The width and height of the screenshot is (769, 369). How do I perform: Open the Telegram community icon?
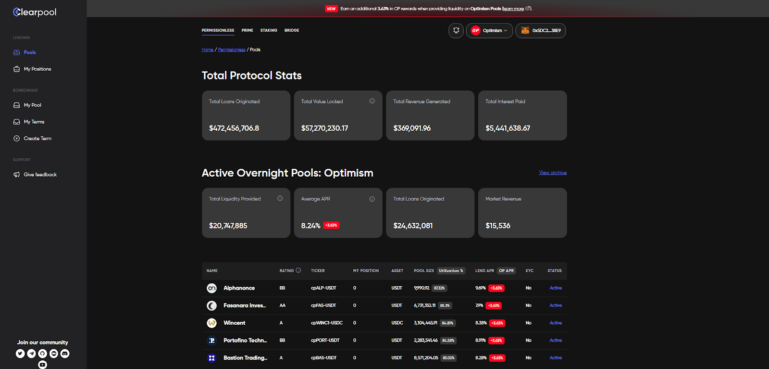tap(31, 354)
